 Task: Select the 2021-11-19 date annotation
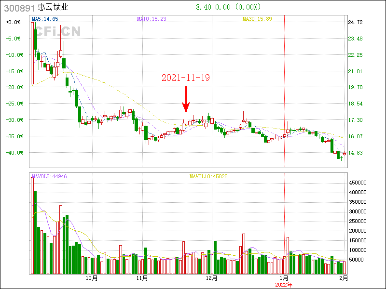[186, 78]
